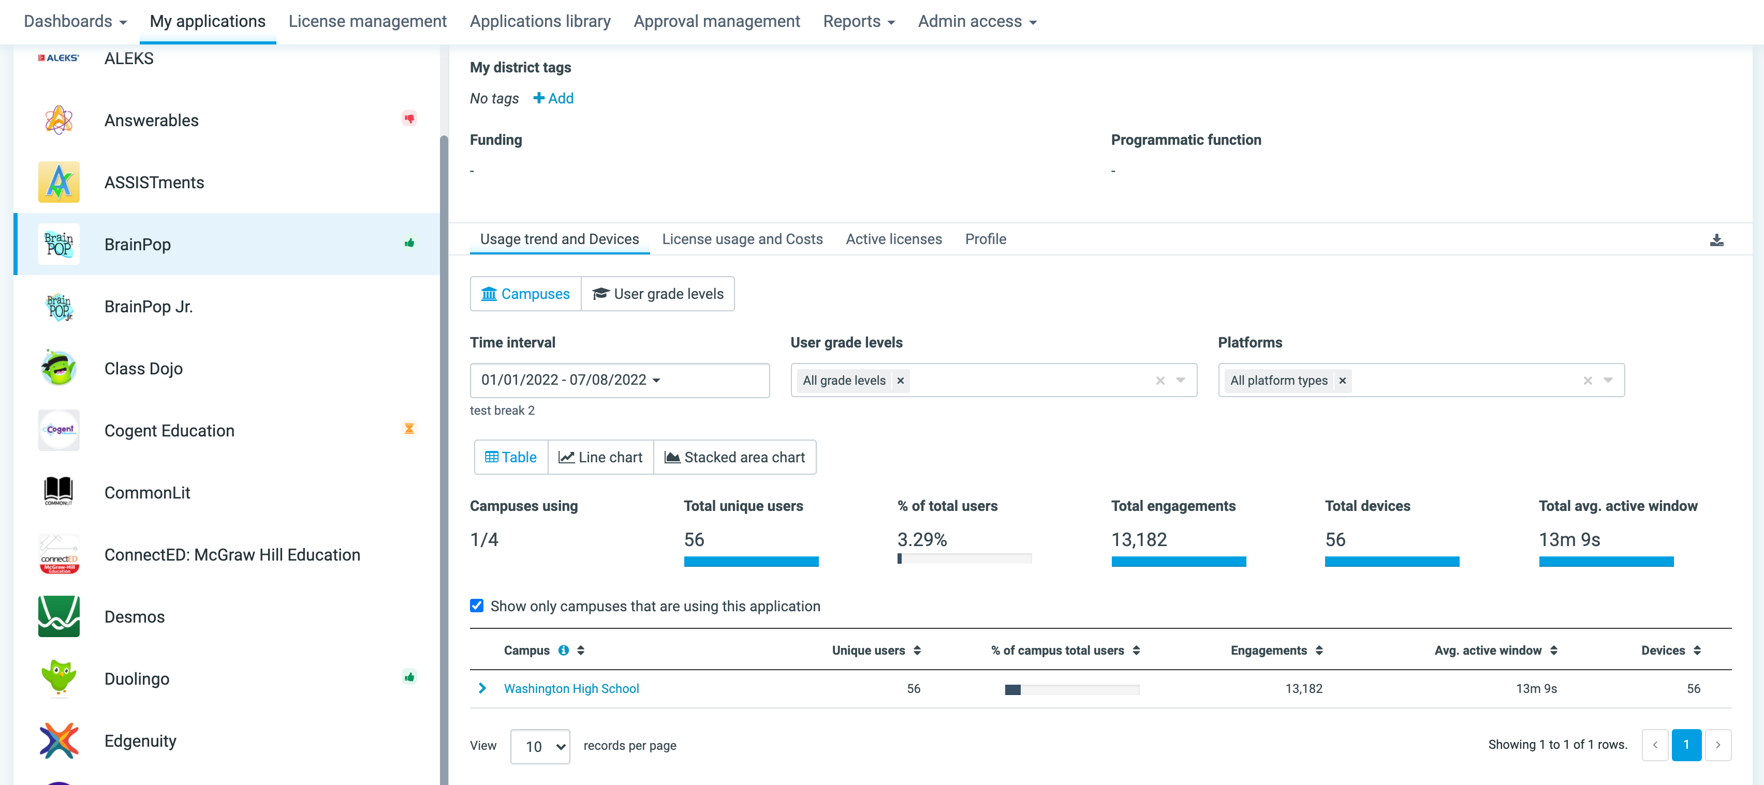Open the Time interval date dropdown
The width and height of the screenshot is (1764, 785).
tap(619, 380)
